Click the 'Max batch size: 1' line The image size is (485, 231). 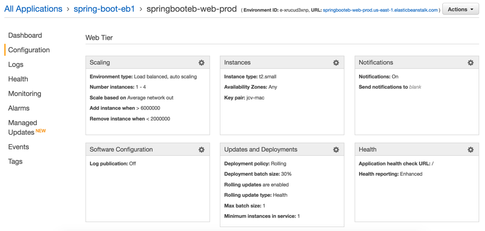pyautogui.click(x=245, y=206)
